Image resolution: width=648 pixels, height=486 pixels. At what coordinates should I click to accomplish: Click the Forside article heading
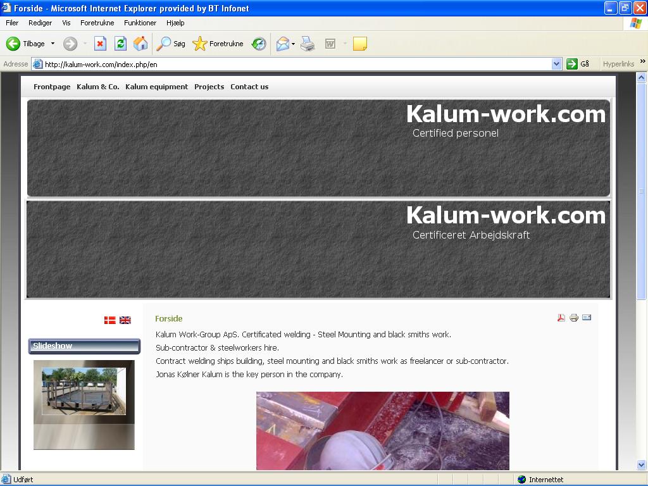(168, 319)
